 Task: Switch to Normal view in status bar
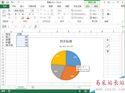pos(79,91)
